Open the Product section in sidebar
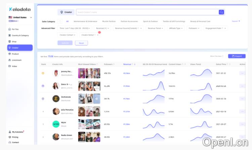 15,54
